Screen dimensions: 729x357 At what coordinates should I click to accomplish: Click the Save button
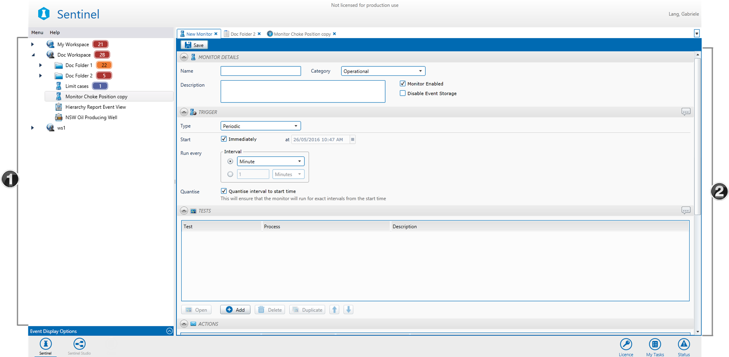coord(194,45)
